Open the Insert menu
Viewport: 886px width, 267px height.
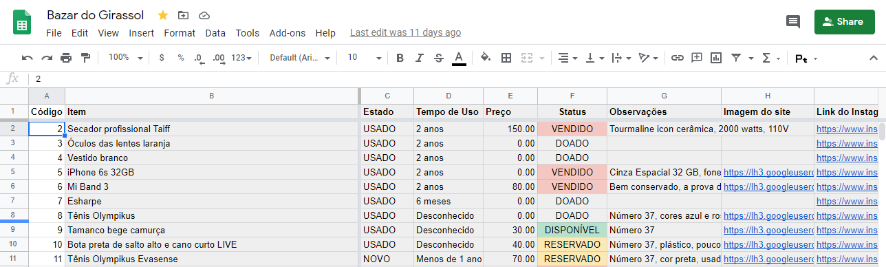[x=141, y=32]
